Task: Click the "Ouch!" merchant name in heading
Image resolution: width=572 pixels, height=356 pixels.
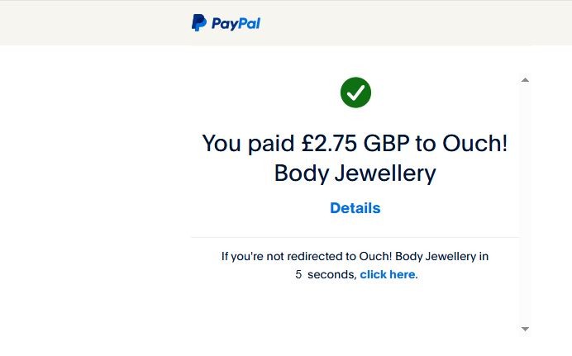Action: pyautogui.click(x=474, y=143)
